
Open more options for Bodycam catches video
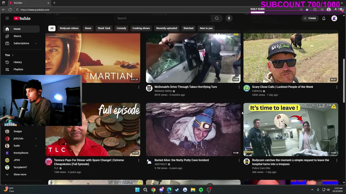click(x=337, y=160)
